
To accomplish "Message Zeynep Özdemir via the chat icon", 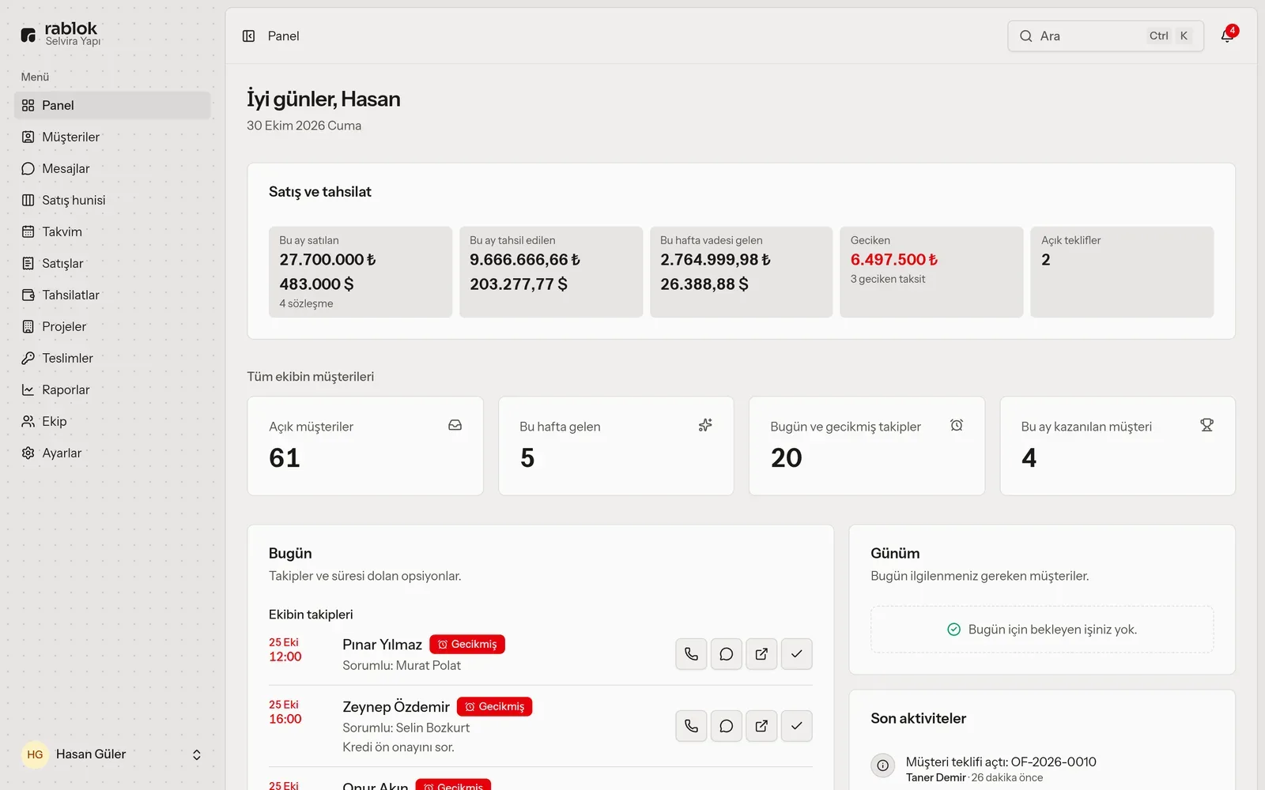I will point(726,726).
